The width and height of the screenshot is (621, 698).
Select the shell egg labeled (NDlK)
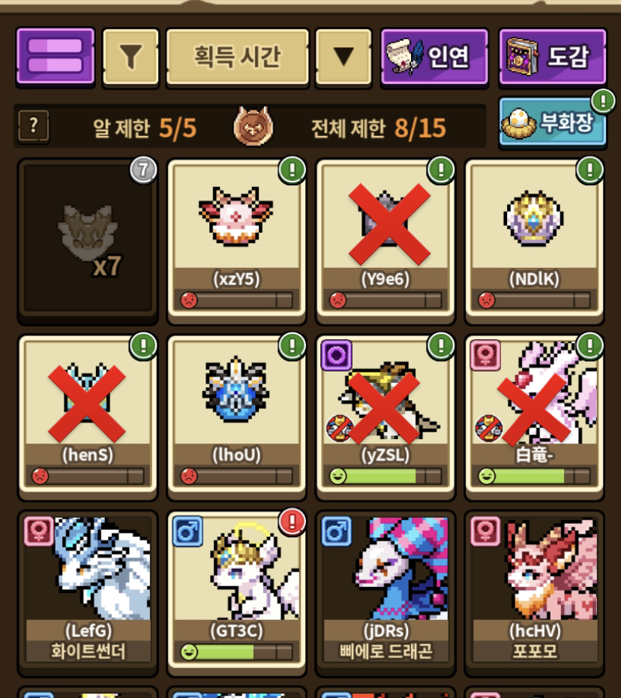[534, 240]
